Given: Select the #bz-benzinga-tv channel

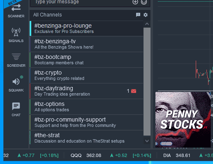Looking at the screenshot, I should tap(86, 44).
